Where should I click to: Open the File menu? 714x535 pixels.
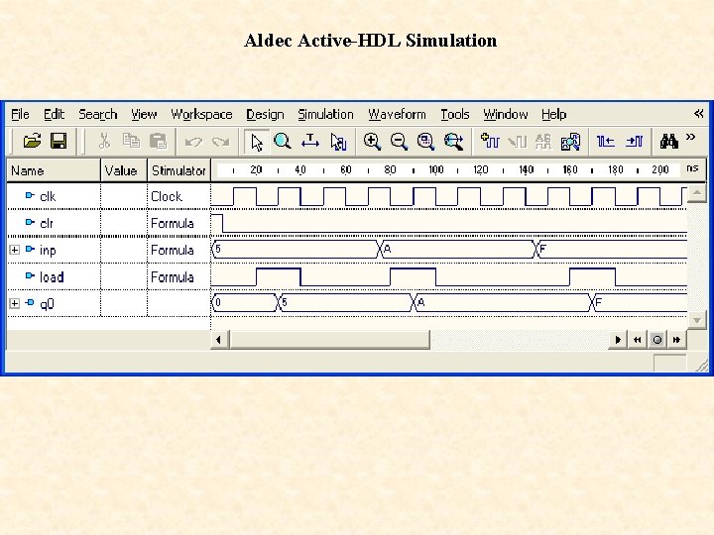pyautogui.click(x=20, y=114)
